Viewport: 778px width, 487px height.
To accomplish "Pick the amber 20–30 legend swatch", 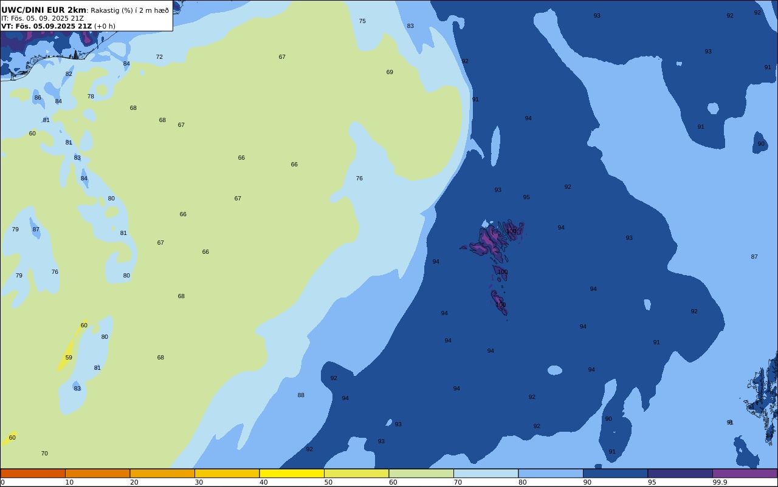I will tap(162, 473).
